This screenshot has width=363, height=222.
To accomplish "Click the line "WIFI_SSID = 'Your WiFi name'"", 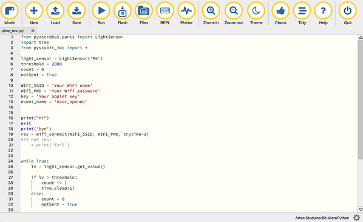I will [x=56, y=86].
